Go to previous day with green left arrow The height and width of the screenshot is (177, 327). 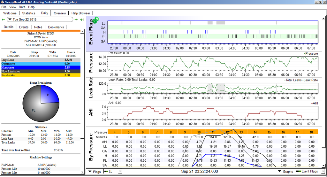[3, 19]
